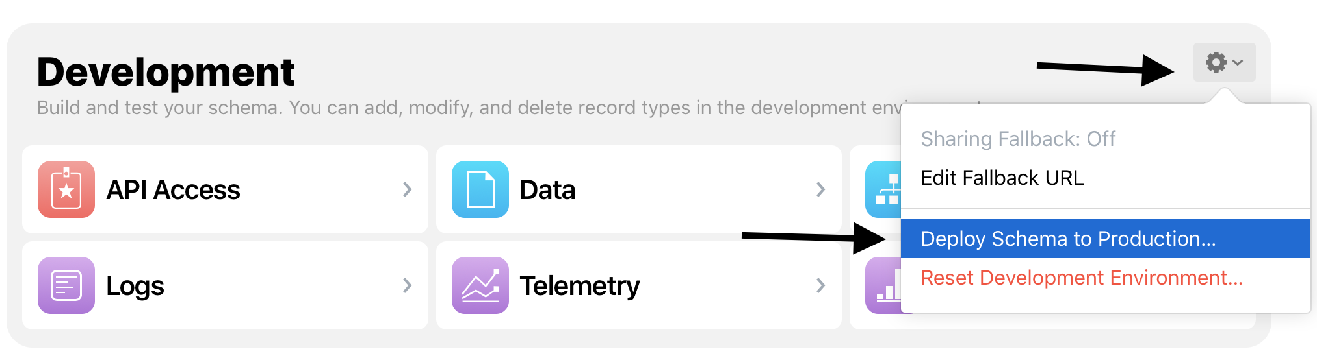Screen dimensions: 1317x358
Task: Click the Telemetry row chevron
Action: [x=821, y=285]
